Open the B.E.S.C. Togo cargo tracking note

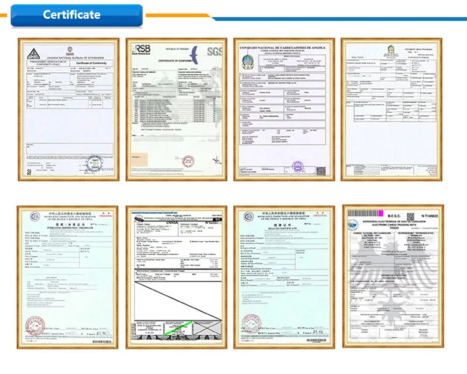coord(393,276)
